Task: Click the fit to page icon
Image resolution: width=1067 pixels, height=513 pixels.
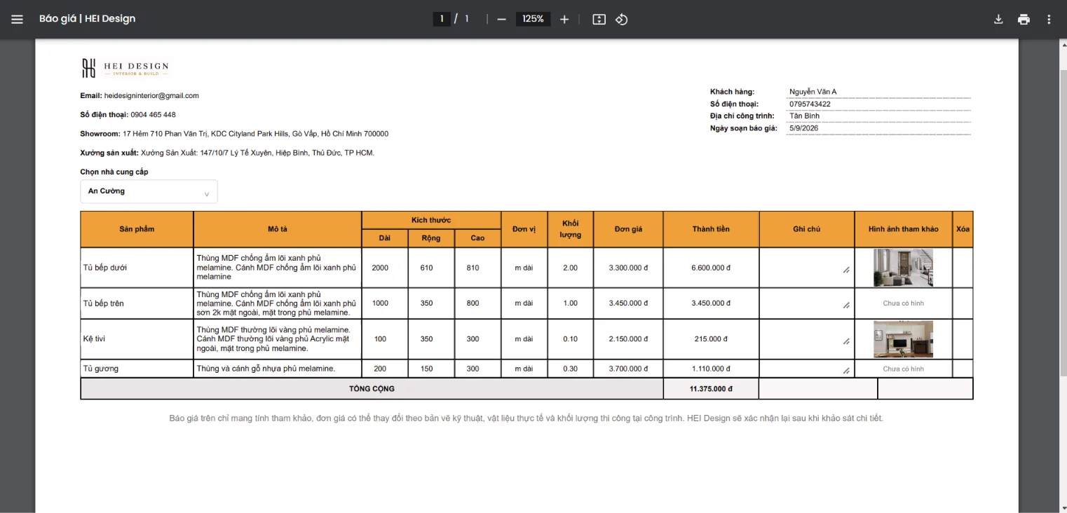Action: coord(599,19)
